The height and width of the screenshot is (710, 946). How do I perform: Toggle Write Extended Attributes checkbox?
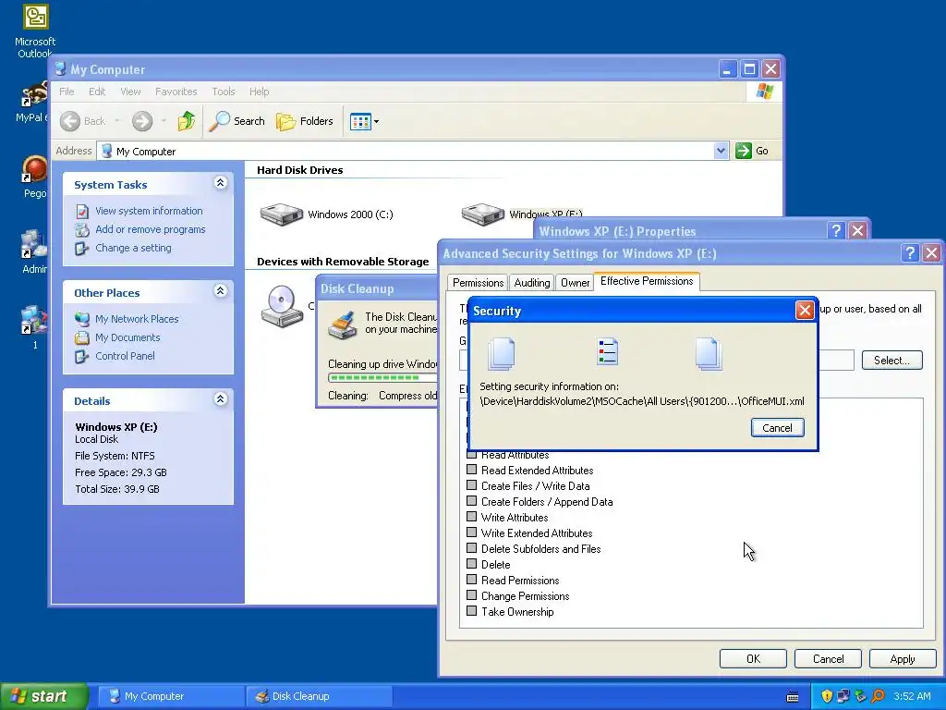coord(472,532)
